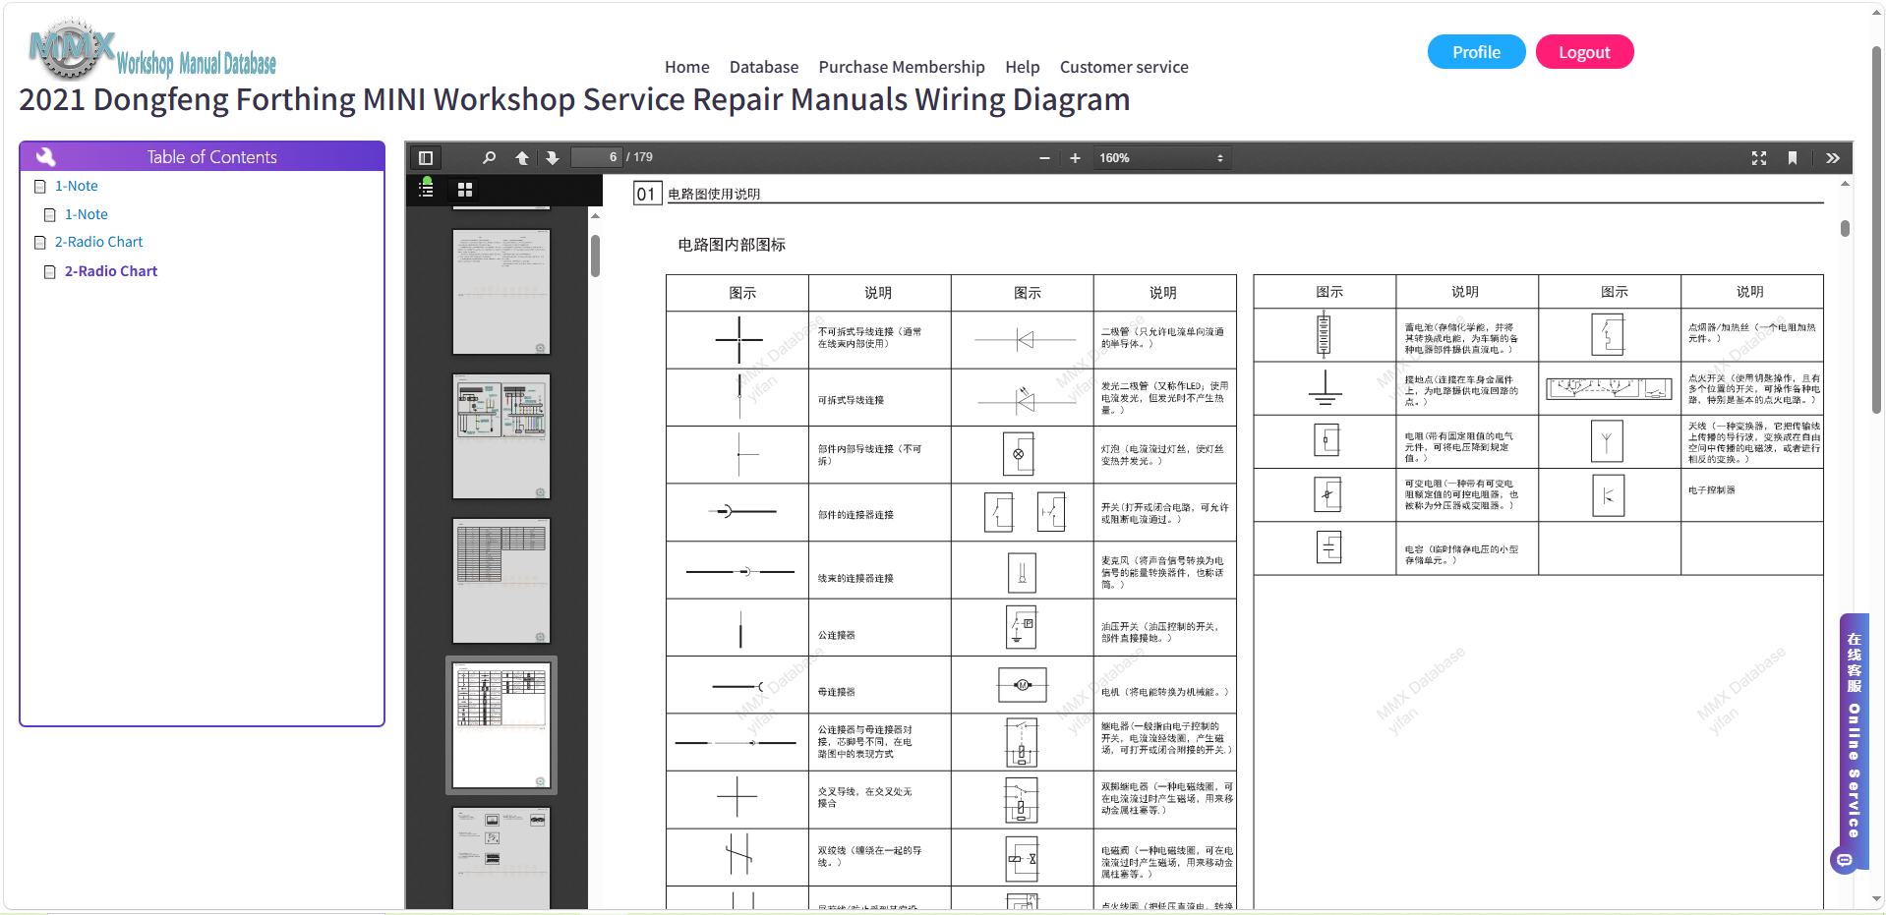
Task: Open the find-in-document search tool
Action: (x=489, y=157)
